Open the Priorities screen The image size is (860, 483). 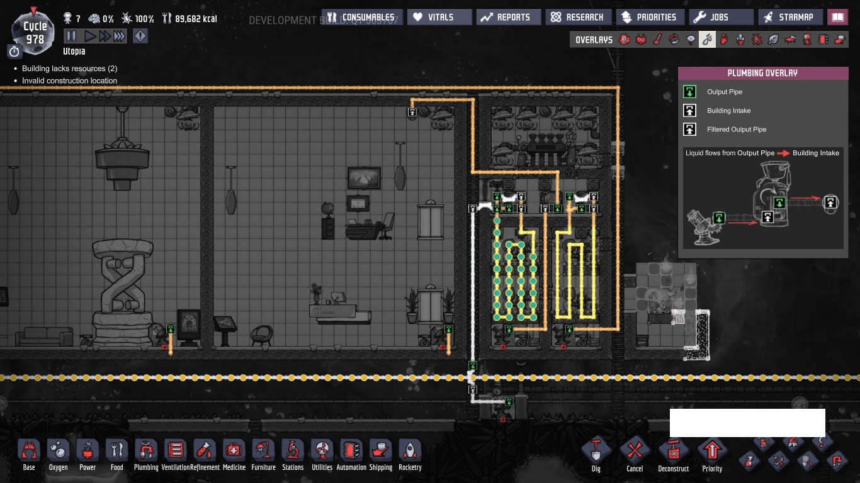650,17
